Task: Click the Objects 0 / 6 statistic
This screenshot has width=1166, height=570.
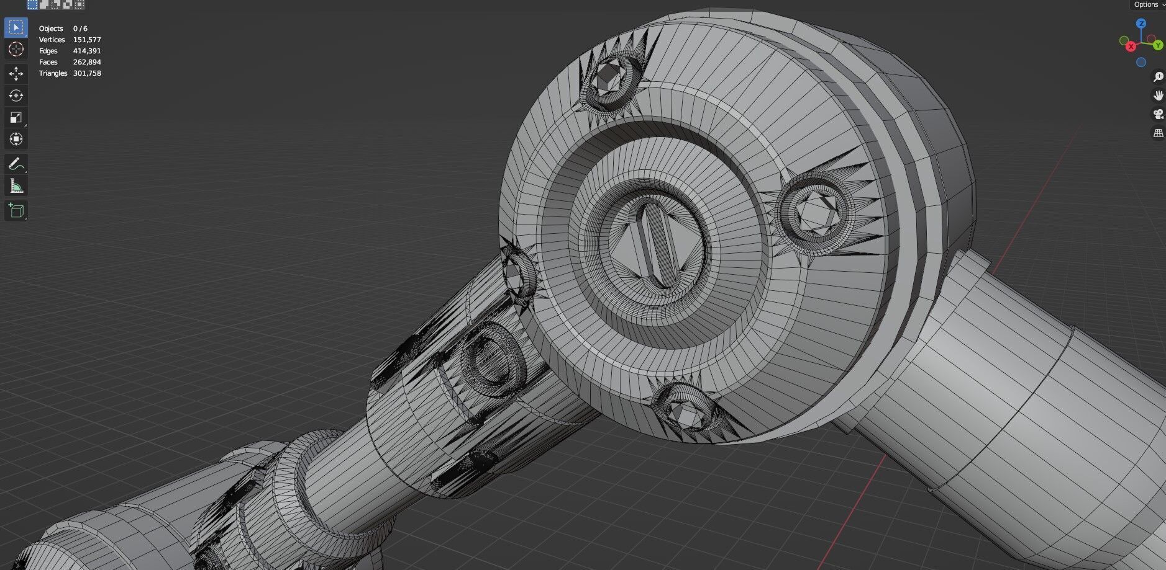Action: tap(63, 29)
